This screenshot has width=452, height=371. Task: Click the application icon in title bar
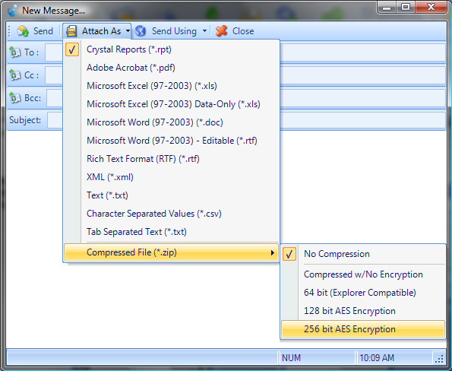pos(12,11)
